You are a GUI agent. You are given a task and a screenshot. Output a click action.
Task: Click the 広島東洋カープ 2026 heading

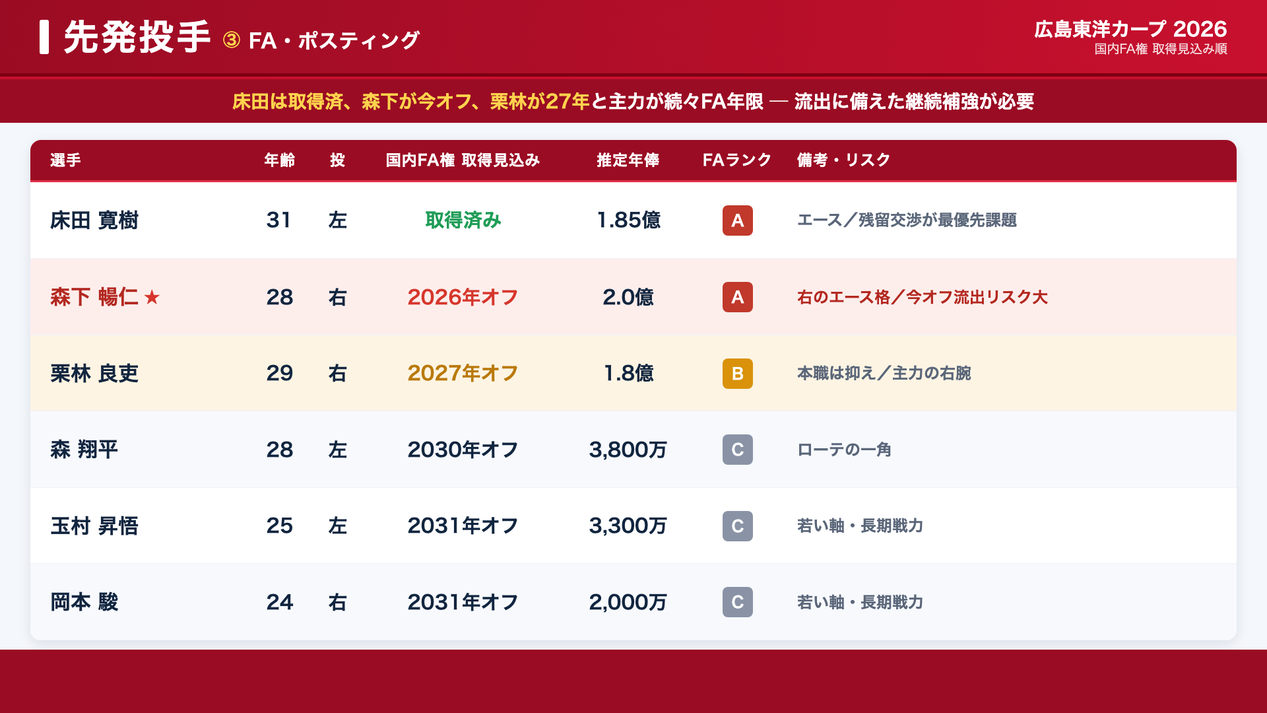[x=1130, y=29]
